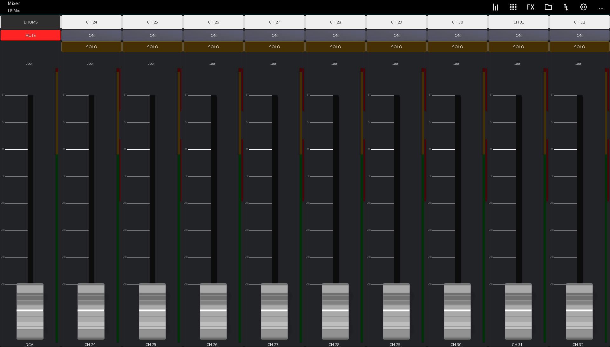
Task: Open the scenes browser folder icon
Action: (548, 7)
